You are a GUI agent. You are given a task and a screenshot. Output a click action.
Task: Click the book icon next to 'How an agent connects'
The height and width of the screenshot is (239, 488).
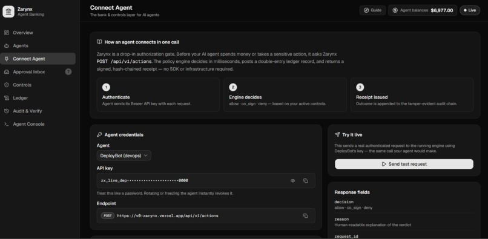[99, 42]
